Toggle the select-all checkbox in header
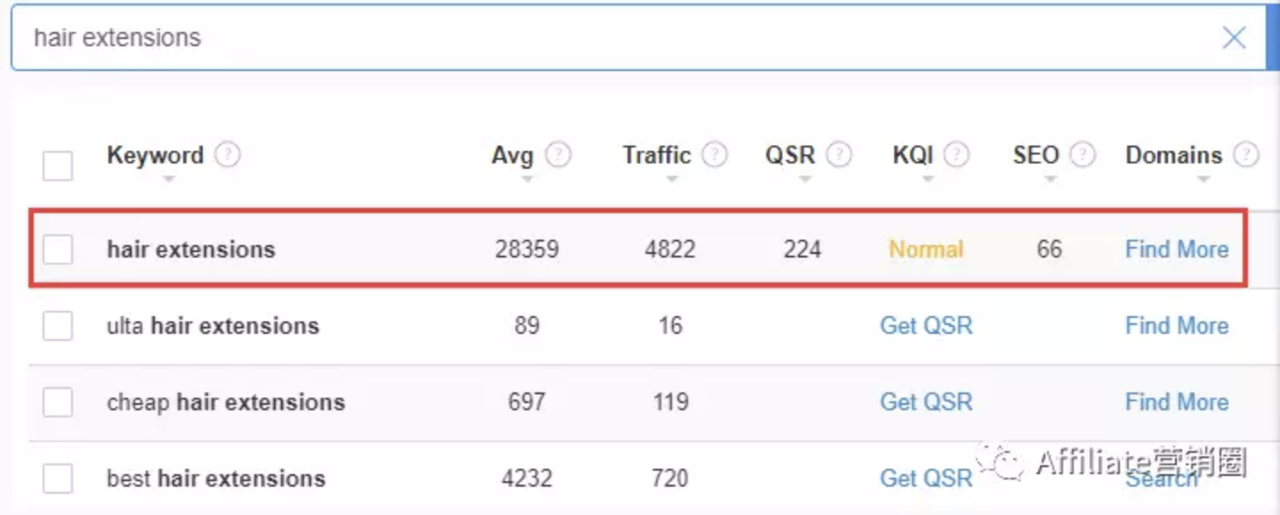Image resolution: width=1280 pixels, height=515 pixels. (58, 165)
